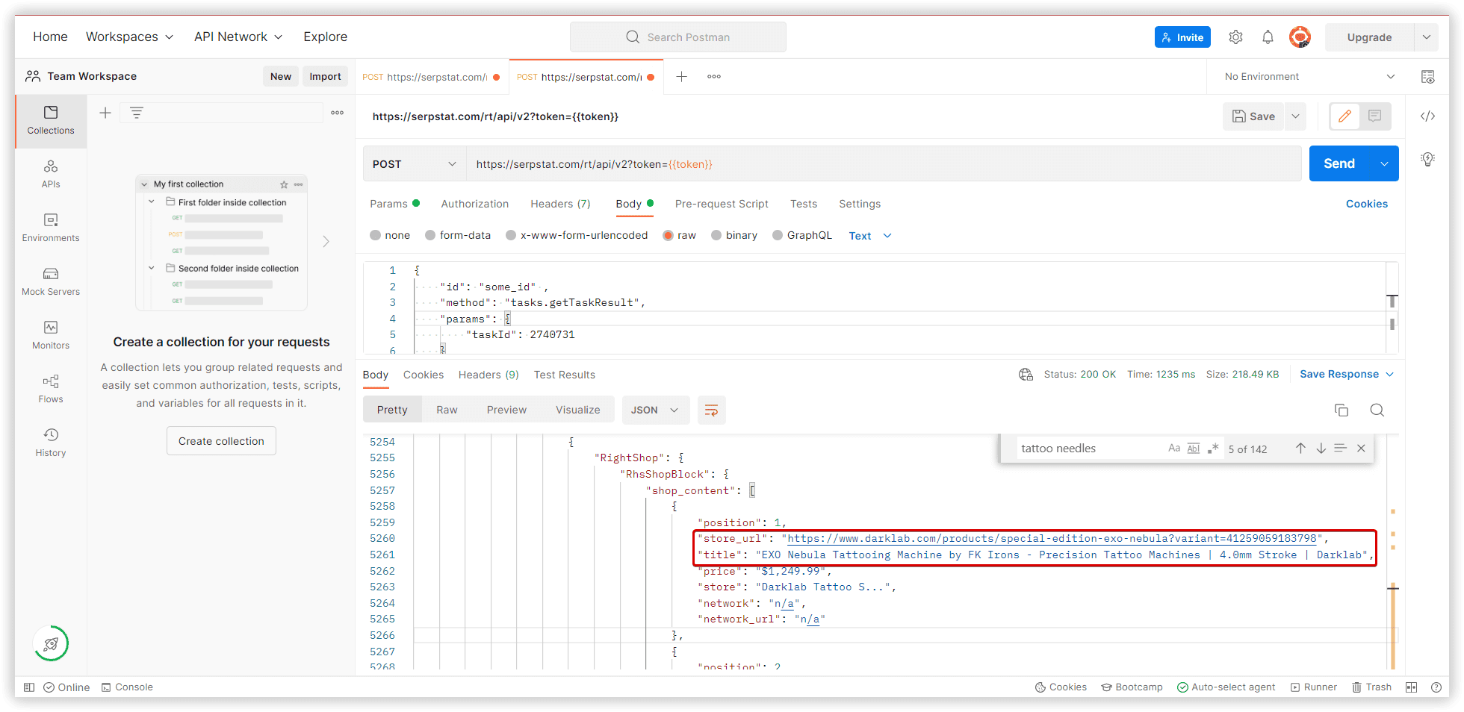Copy the response body
1464x712 pixels.
coord(1341,410)
